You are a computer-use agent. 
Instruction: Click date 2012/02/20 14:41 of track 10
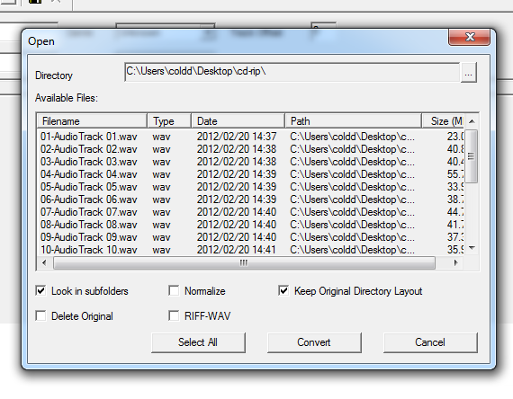237,250
